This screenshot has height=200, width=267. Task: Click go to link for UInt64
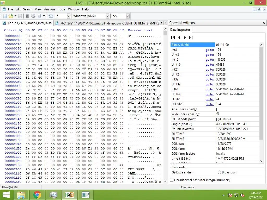pos(210,94)
